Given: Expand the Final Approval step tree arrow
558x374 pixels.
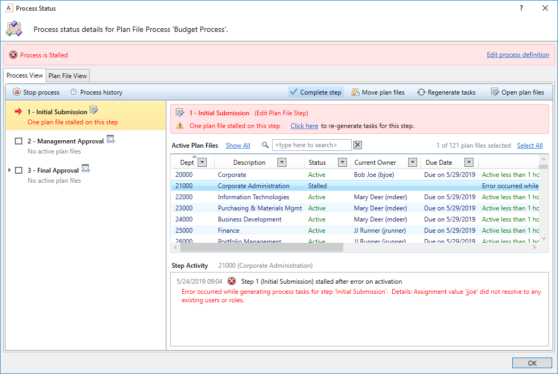Looking at the screenshot, I should (x=9, y=171).
